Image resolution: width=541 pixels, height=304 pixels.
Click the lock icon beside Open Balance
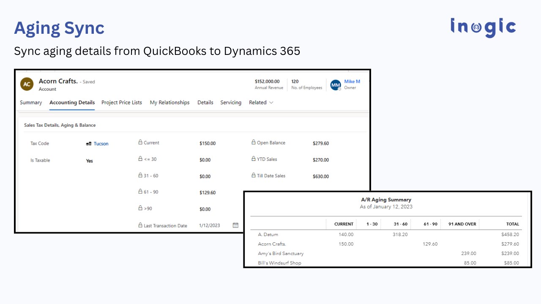[254, 142]
